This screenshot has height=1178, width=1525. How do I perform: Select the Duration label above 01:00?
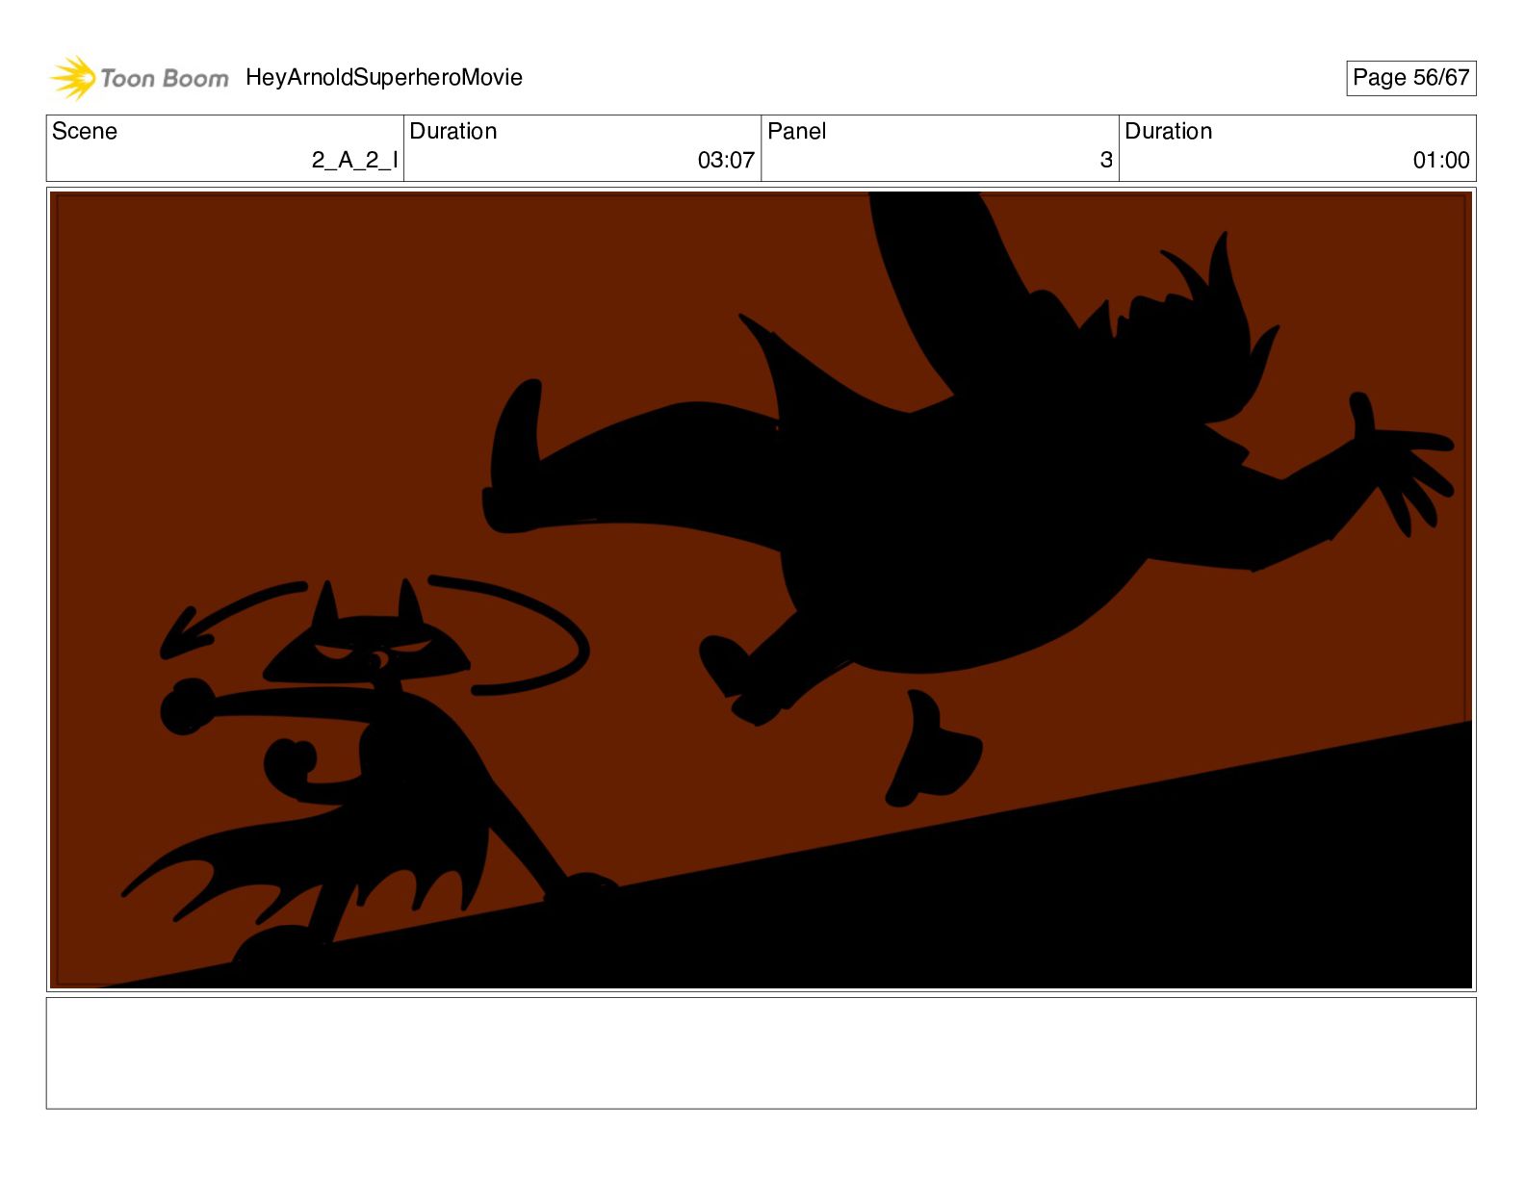coord(1169,131)
